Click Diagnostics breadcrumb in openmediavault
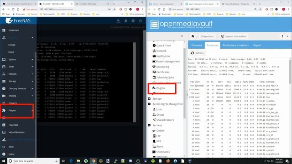This screenshot has width=292, height=164. (x=207, y=36)
